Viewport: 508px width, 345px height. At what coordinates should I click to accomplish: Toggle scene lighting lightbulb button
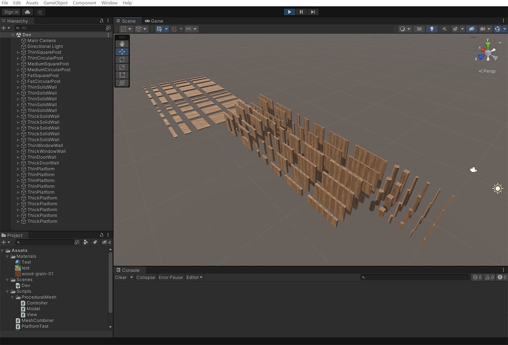[431, 29]
